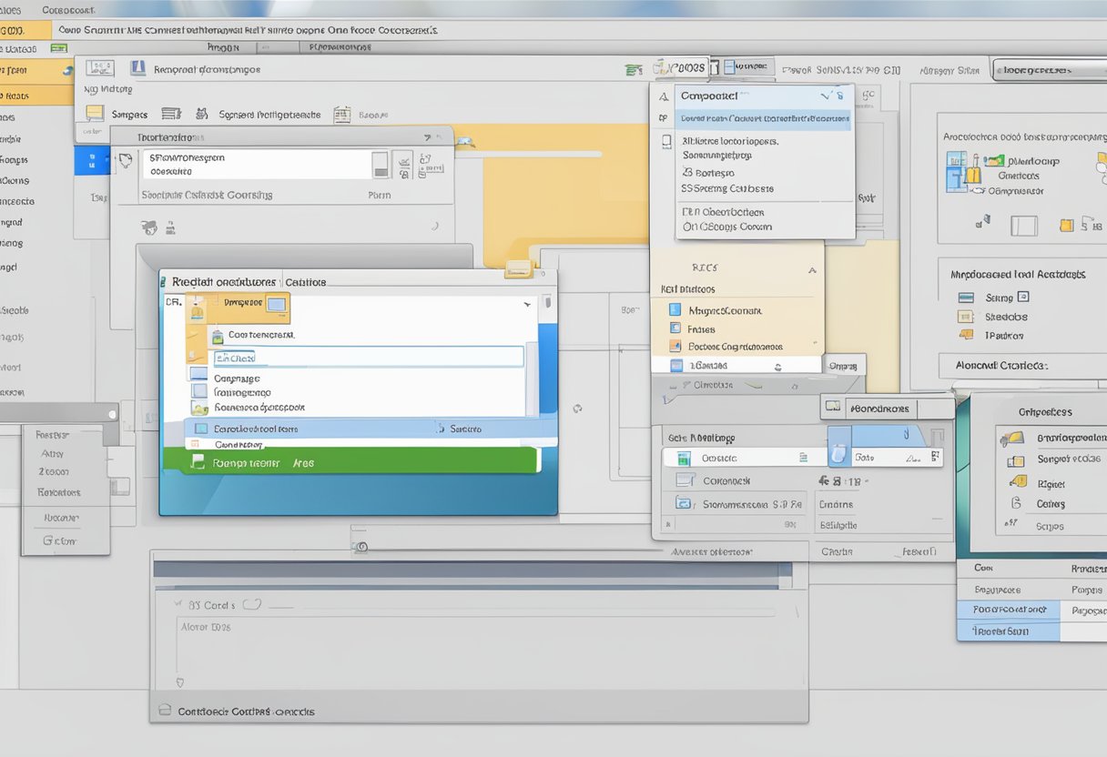1107x757 pixels.
Task: Collapse the RICS section using its chevron
Action: (x=812, y=269)
